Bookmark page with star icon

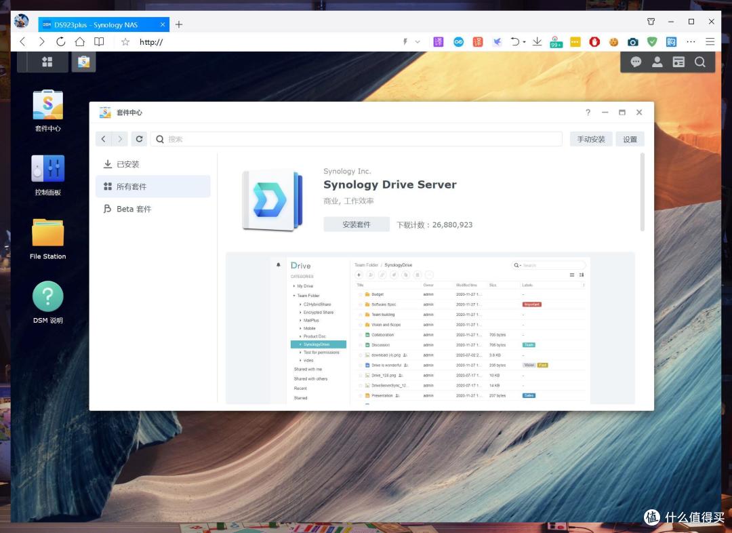[x=125, y=42]
